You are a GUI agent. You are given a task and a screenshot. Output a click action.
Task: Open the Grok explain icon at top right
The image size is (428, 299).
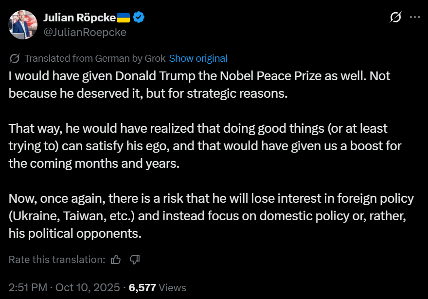[x=396, y=18]
